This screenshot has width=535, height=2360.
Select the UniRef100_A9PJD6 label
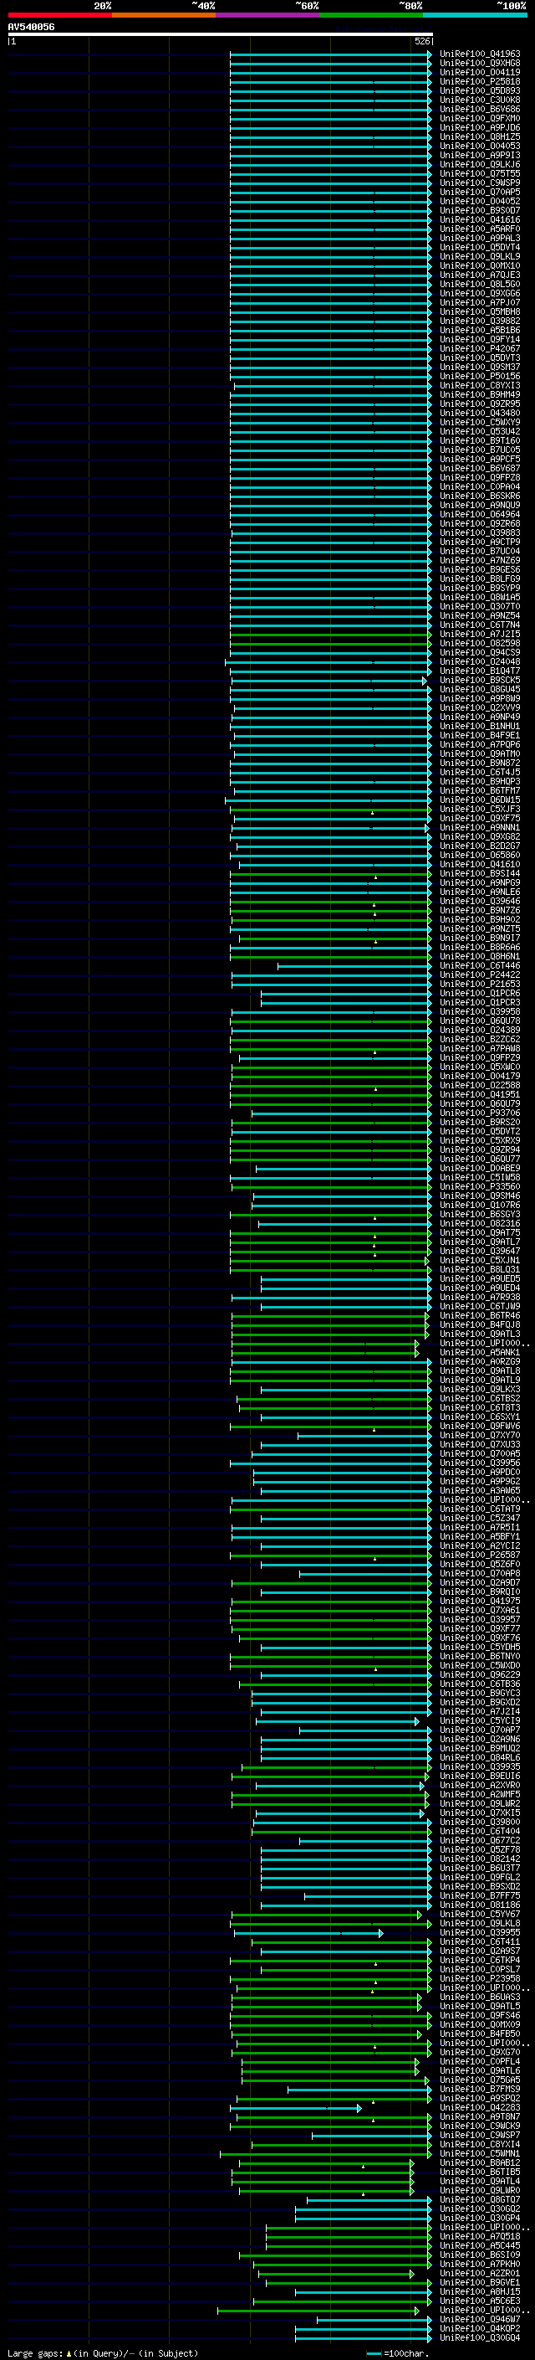480,127
